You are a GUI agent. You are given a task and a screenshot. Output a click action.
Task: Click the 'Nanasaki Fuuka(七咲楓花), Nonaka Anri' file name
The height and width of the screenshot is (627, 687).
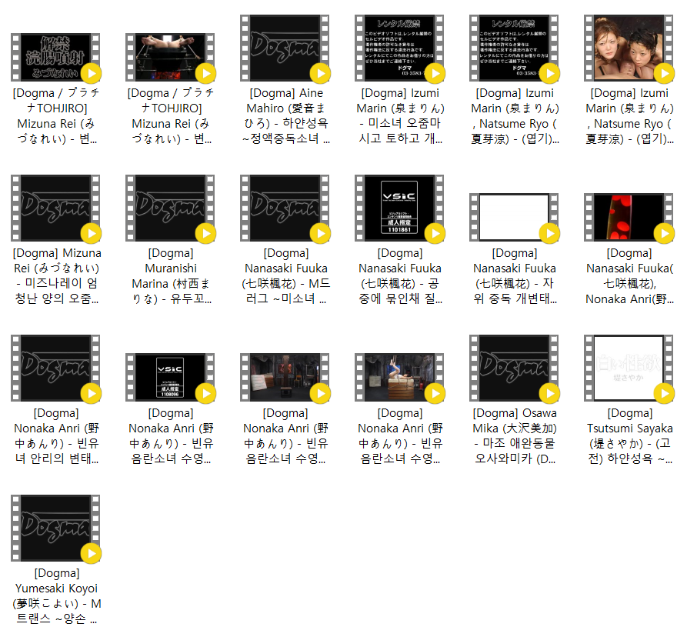(x=629, y=276)
